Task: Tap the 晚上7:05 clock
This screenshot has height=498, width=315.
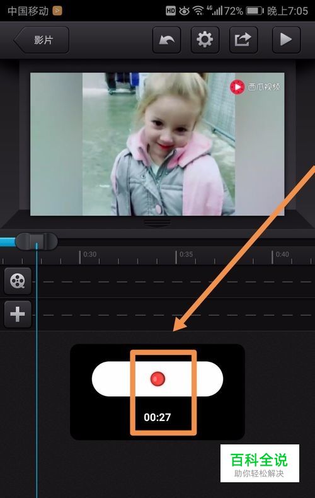Action: (x=287, y=11)
